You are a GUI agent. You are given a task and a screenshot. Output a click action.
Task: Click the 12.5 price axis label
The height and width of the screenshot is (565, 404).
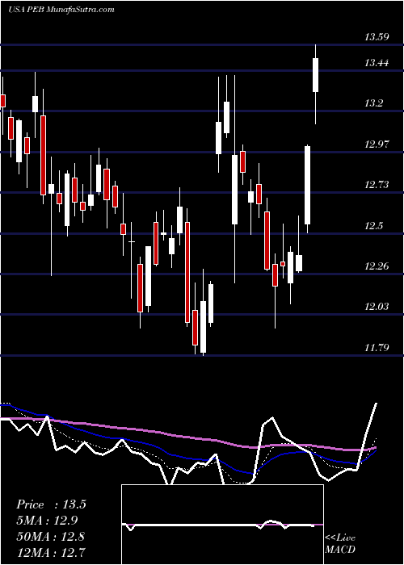[374, 226]
